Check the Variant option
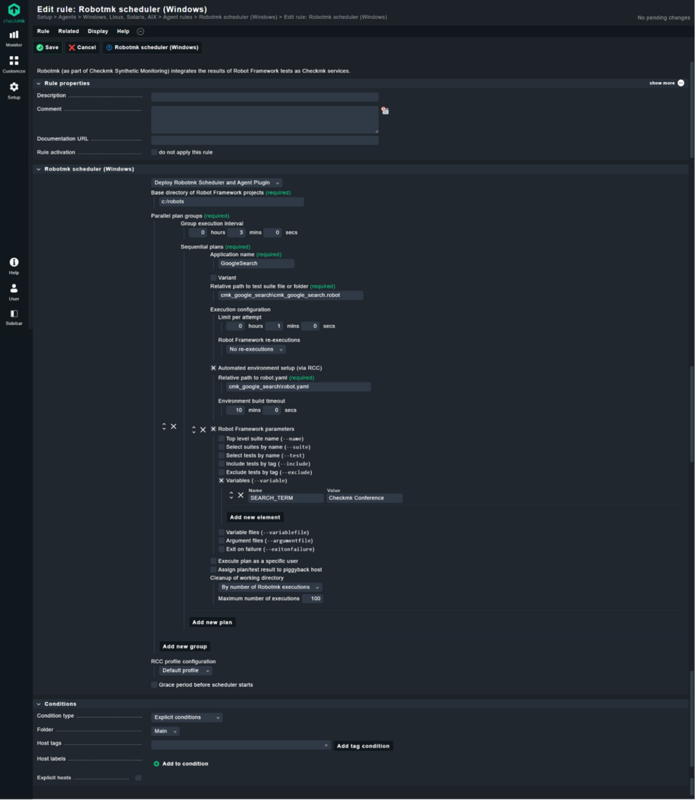This screenshot has height=800, width=695. [214, 277]
